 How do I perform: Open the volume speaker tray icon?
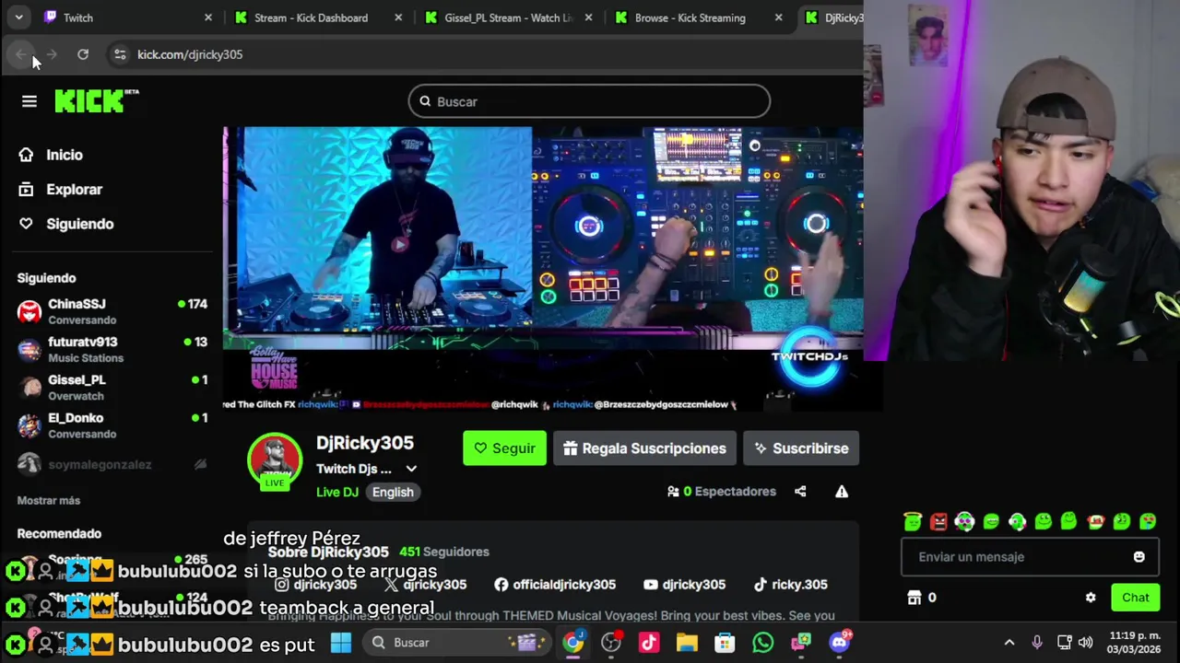[x=1085, y=643]
